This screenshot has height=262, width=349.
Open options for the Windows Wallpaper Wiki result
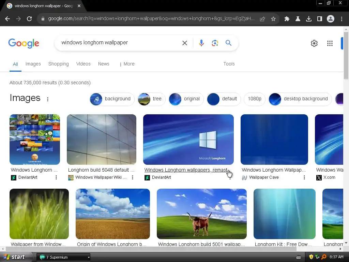[133, 177]
